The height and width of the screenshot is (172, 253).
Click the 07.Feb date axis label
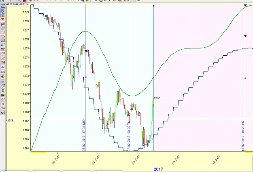click(96, 160)
